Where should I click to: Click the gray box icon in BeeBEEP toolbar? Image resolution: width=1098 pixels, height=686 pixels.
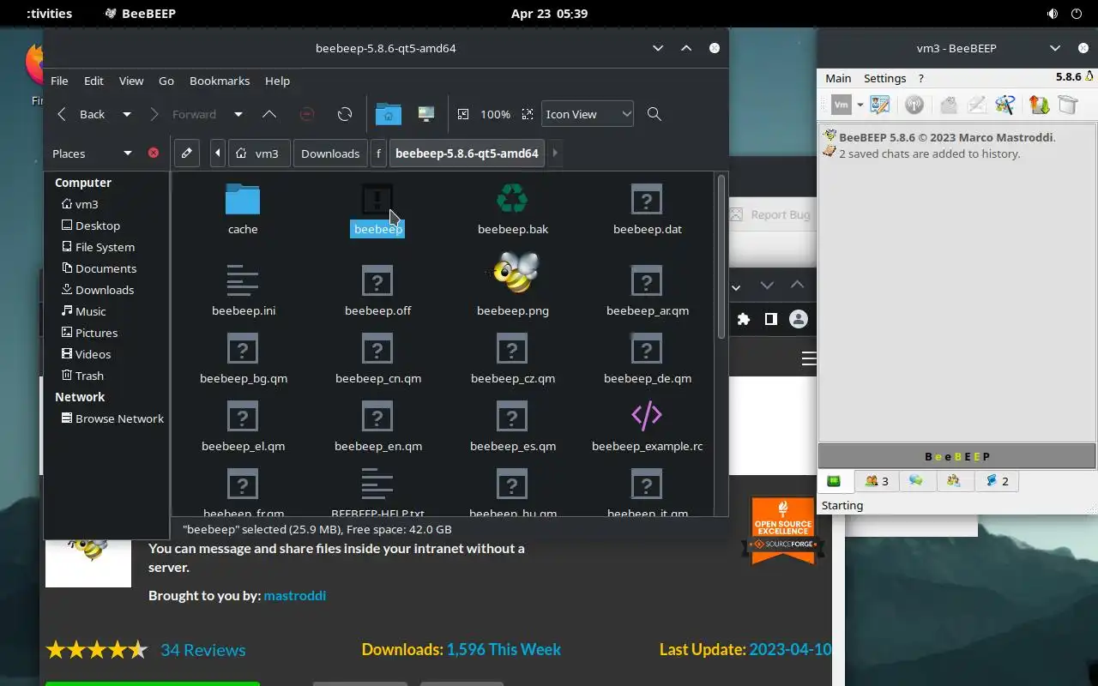pos(1067,105)
